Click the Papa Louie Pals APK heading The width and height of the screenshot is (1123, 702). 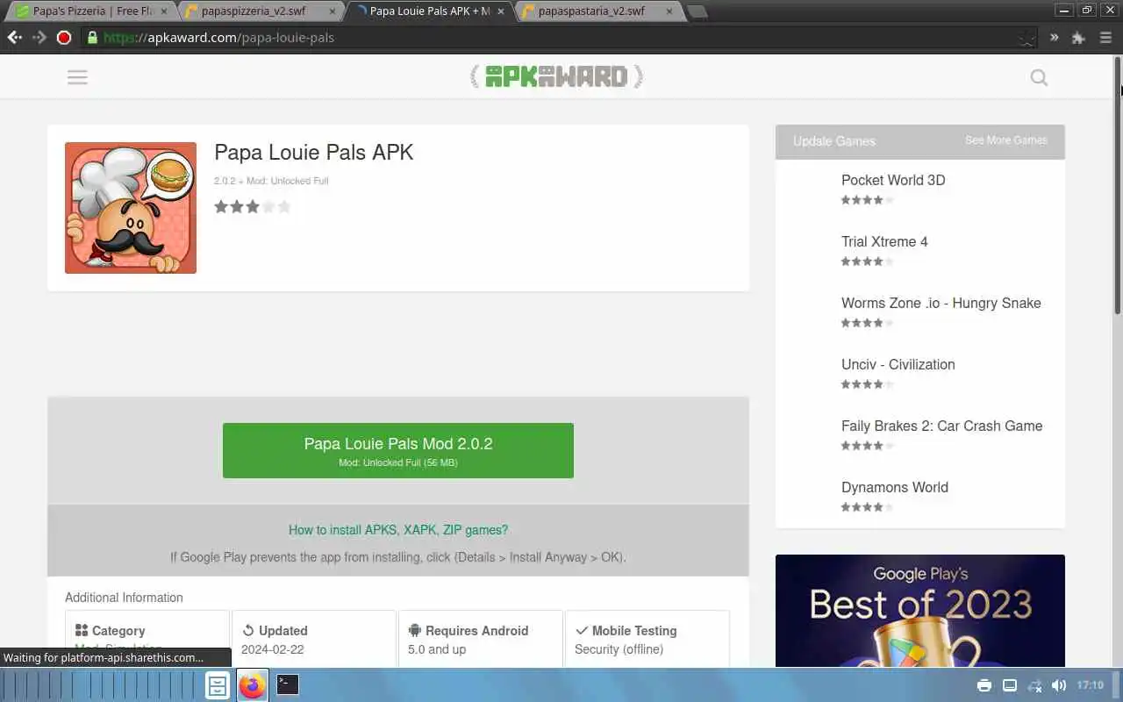314,152
